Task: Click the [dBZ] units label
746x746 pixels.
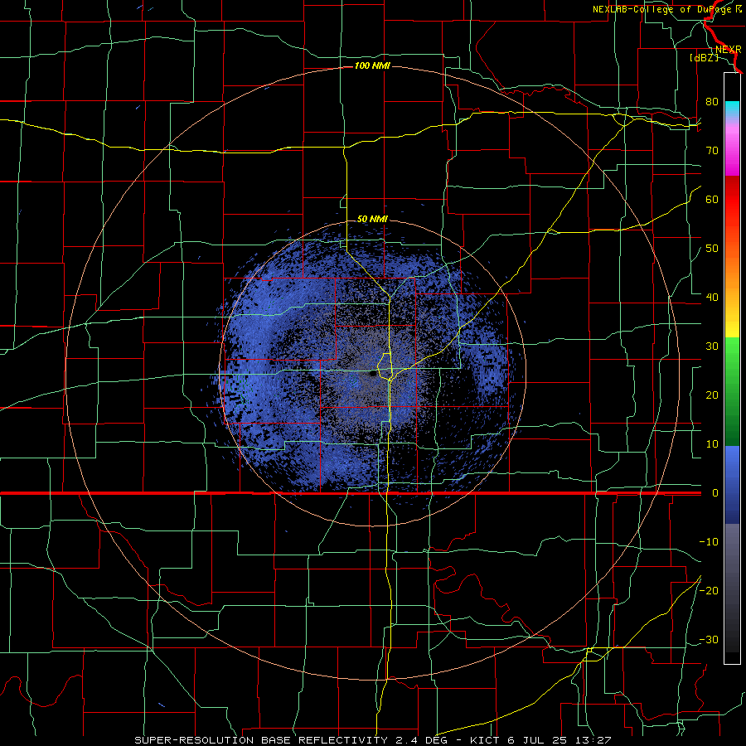Action: (704, 57)
